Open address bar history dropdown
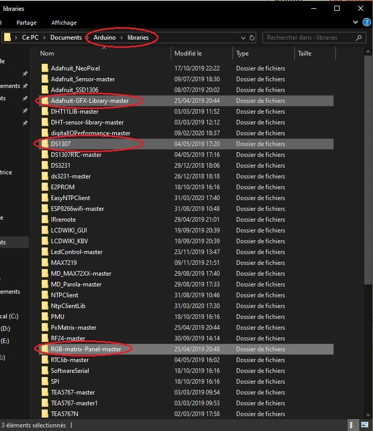 [x=243, y=38]
